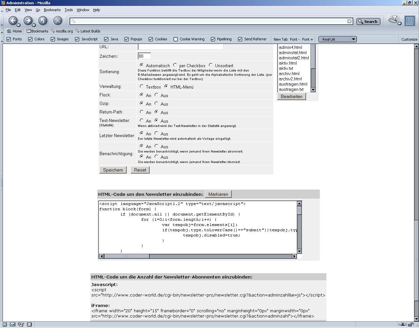Click the Print icon in toolbar
This screenshot has height=328, width=419.
point(393,20)
